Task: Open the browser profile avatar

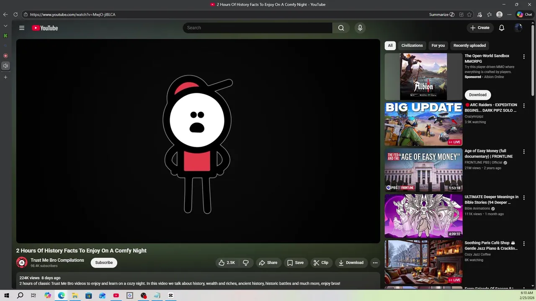Action: tap(499, 15)
